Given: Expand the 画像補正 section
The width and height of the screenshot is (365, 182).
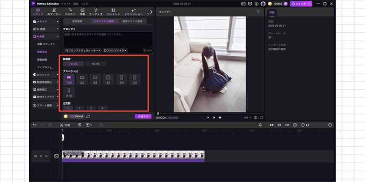Looking at the screenshot, I should click(46, 89).
